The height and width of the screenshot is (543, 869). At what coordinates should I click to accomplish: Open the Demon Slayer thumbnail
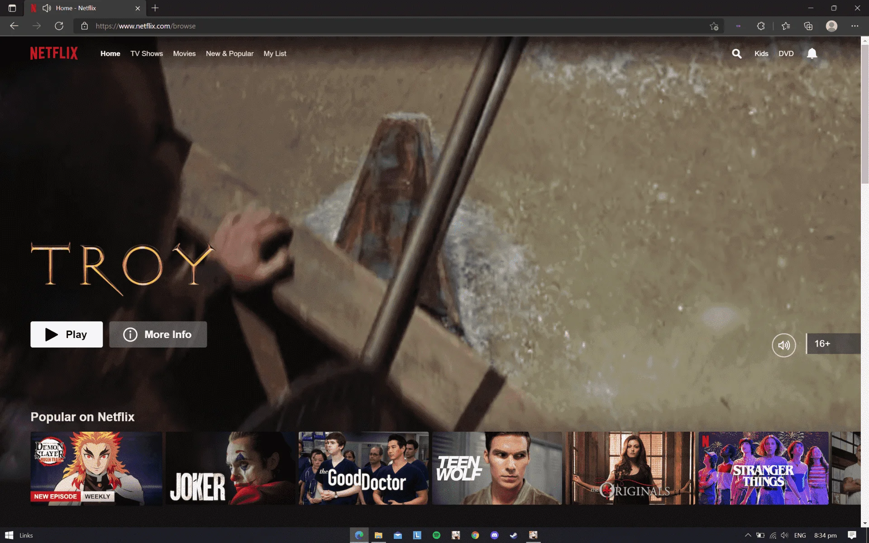point(96,468)
